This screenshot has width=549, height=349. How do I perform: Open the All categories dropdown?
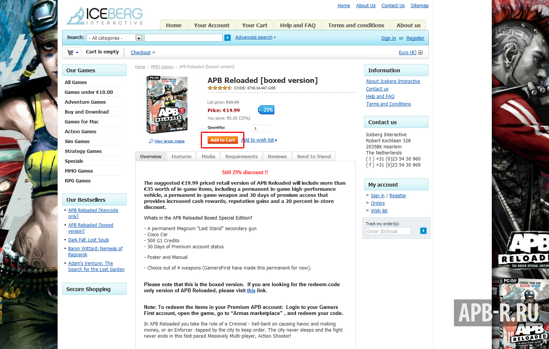coord(114,38)
